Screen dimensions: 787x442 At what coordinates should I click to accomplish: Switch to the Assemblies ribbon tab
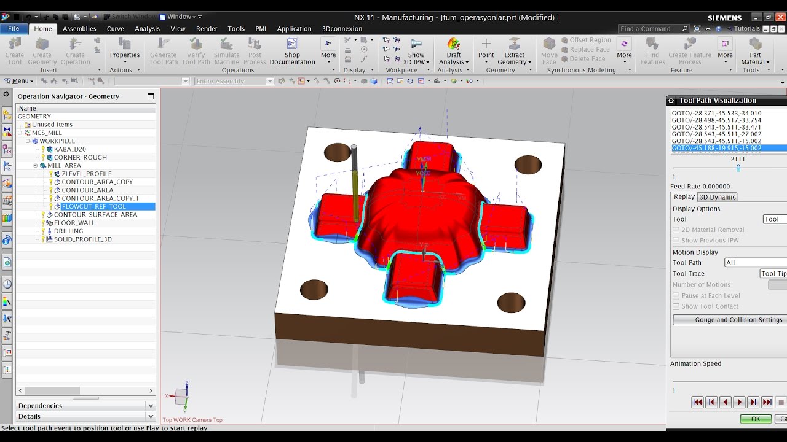pyautogui.click(x=79, y=29)
